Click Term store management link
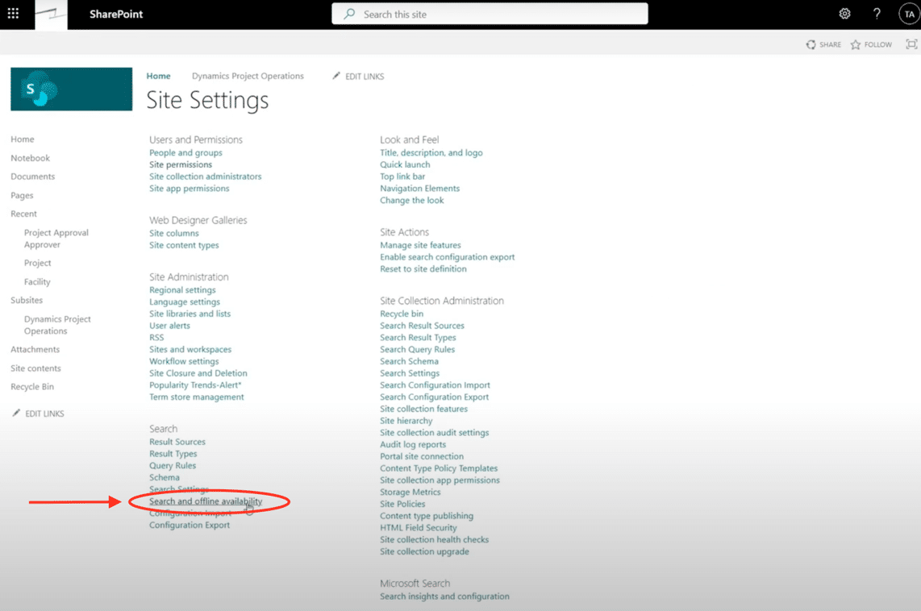921x611 pixels. [x=196, y=397]
